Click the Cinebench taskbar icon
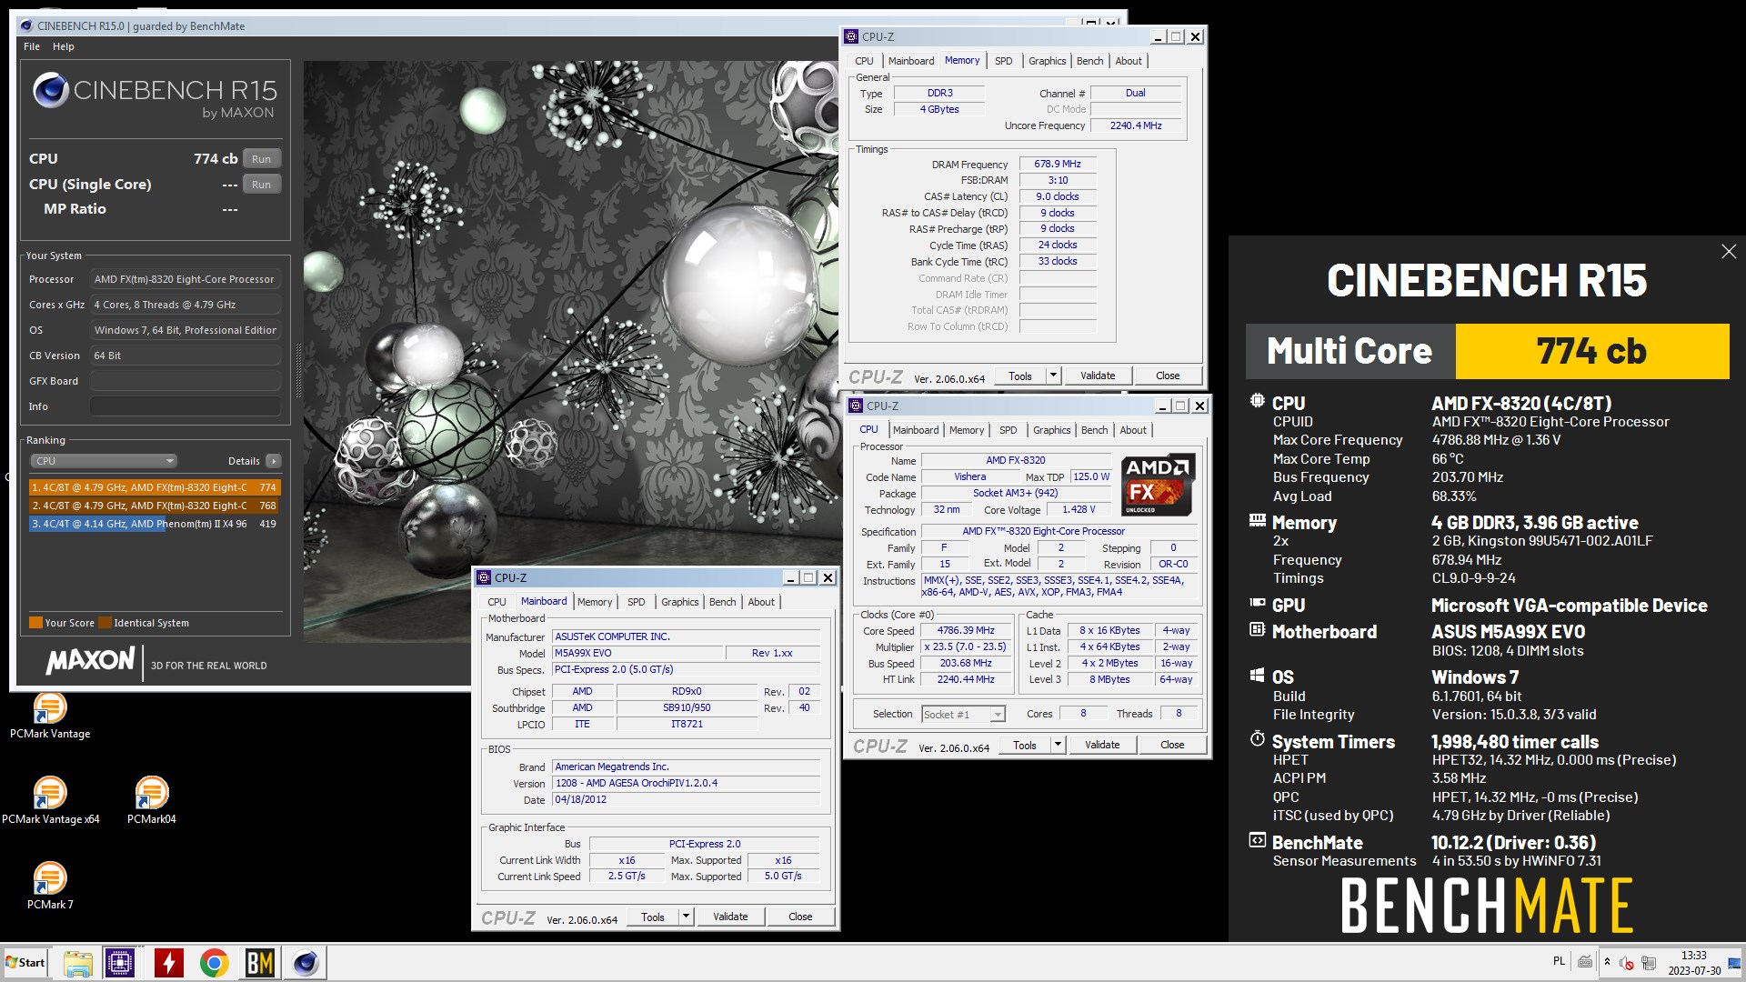The image size is (1746, 982). (306, 963)
